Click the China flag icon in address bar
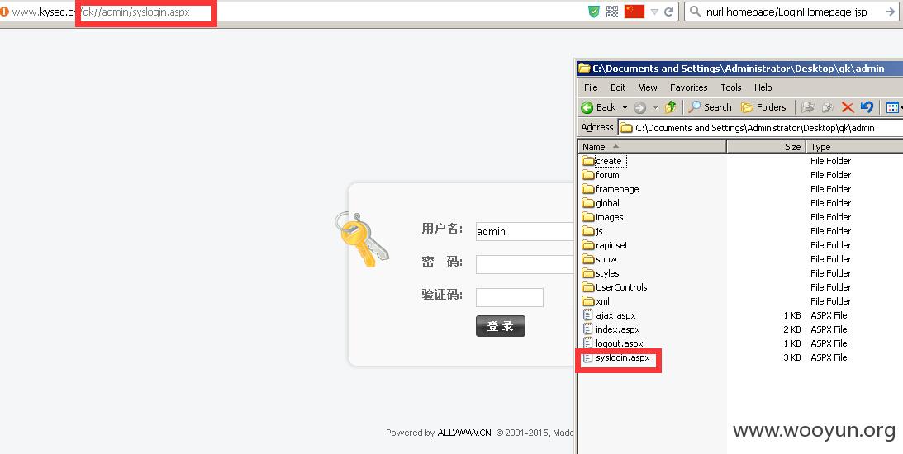903x454 pixels. pyautogui.click(x=634, y=12)
